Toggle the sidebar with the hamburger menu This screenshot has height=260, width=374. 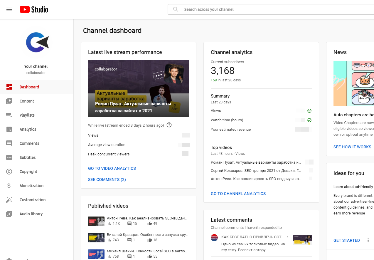[9, 9]
